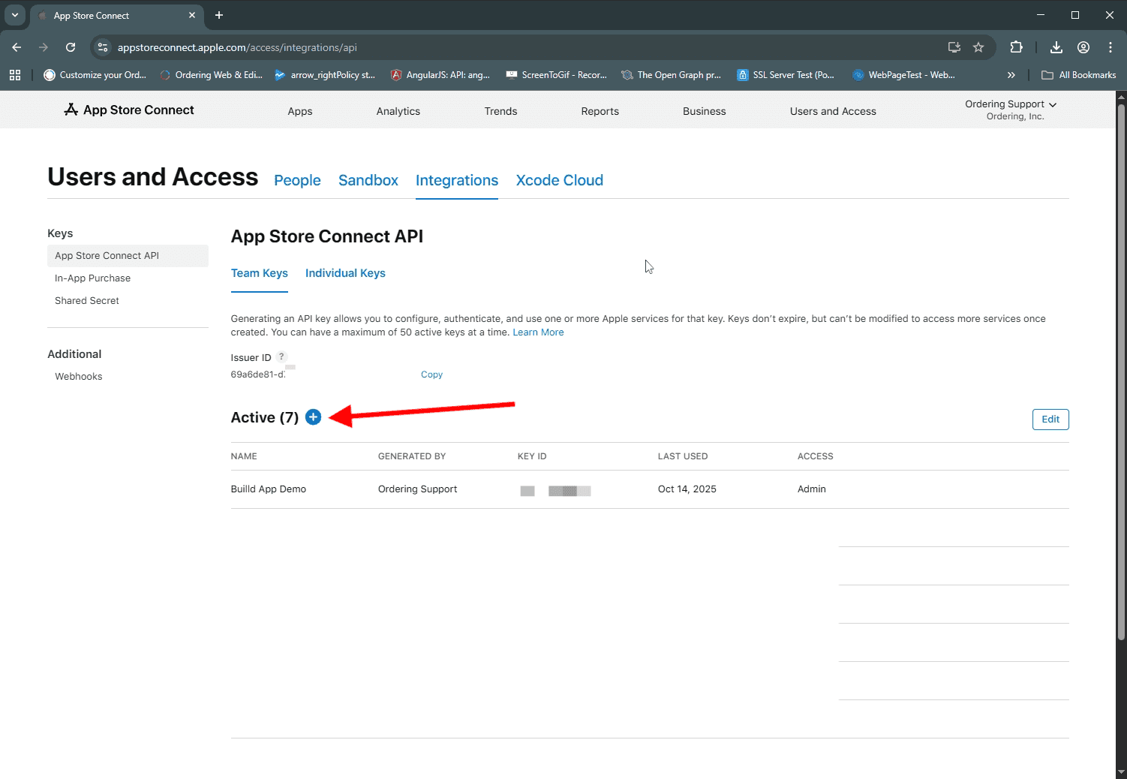Screen dimensions: 1127x779
Task: Open ScreenToGif - Recor... bookmark
Action: point(557,75)
